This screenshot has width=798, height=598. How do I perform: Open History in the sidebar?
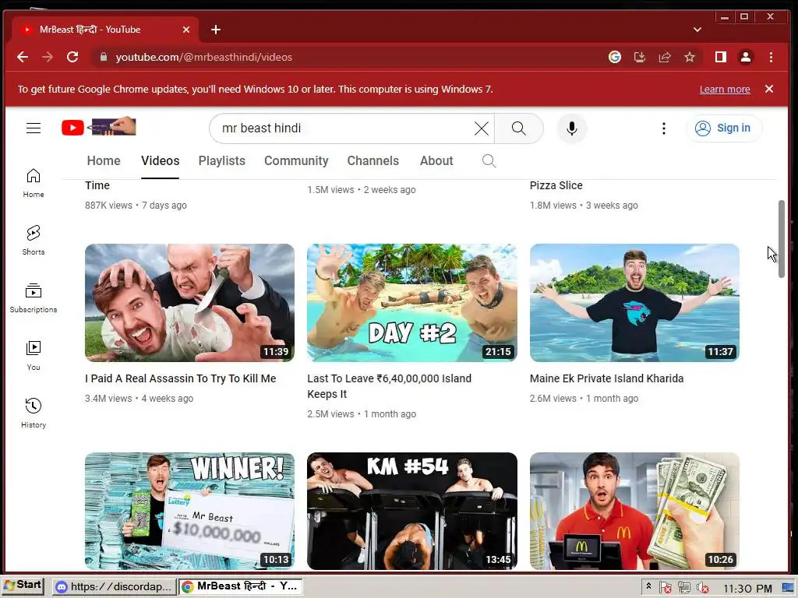click(34, 413)
